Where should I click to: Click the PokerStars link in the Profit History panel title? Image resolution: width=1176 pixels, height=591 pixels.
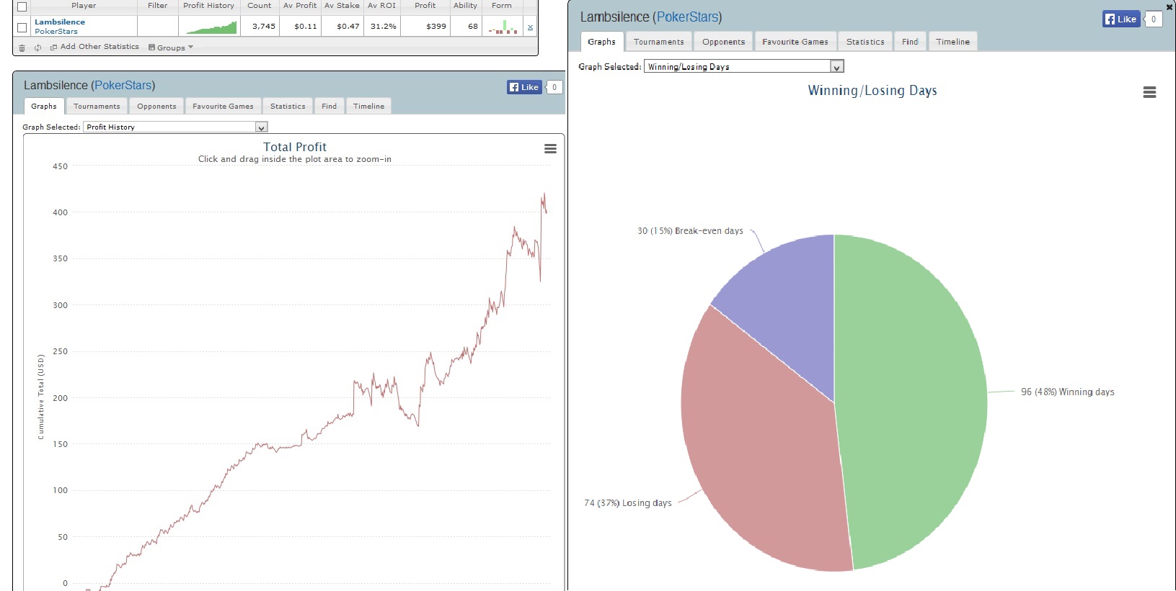tap(123, 85)
